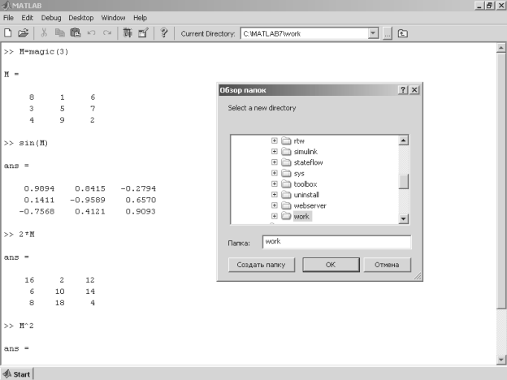Open the File menu
The width and height of the screenshot is (507, 380).
tap(8, 18)
